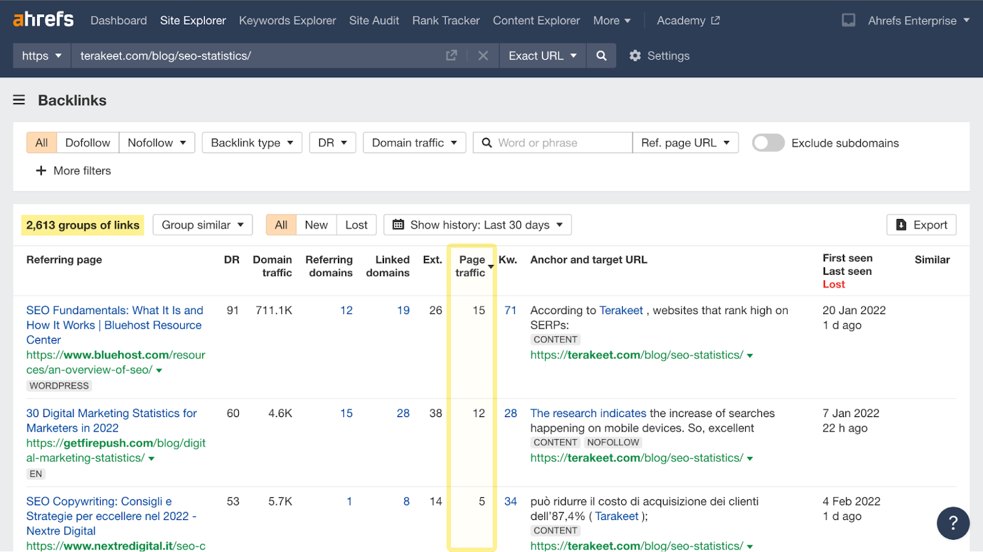
Task: Toggle Exclude subdomains switch
Action: 768,143
